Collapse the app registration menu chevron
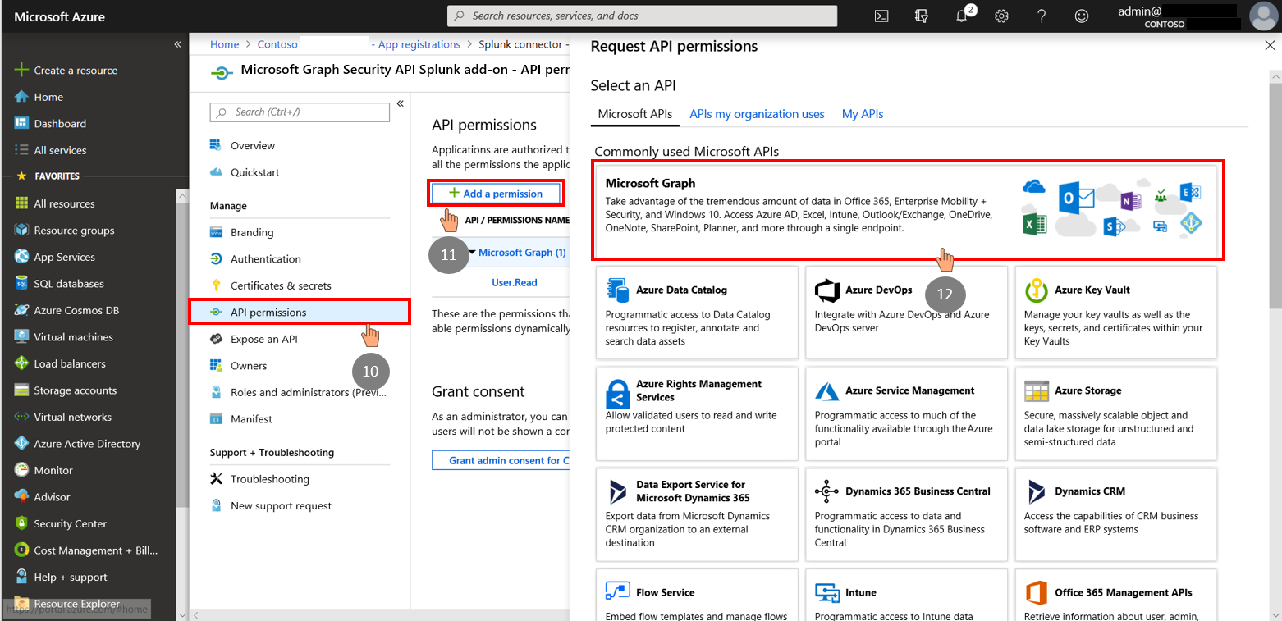The height and width of the screenshot is (621, 1282). click(x=401, y=103)
